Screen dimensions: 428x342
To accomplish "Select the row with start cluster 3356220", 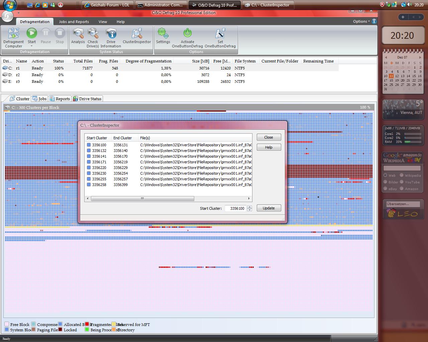I will [x=169, y=168].
